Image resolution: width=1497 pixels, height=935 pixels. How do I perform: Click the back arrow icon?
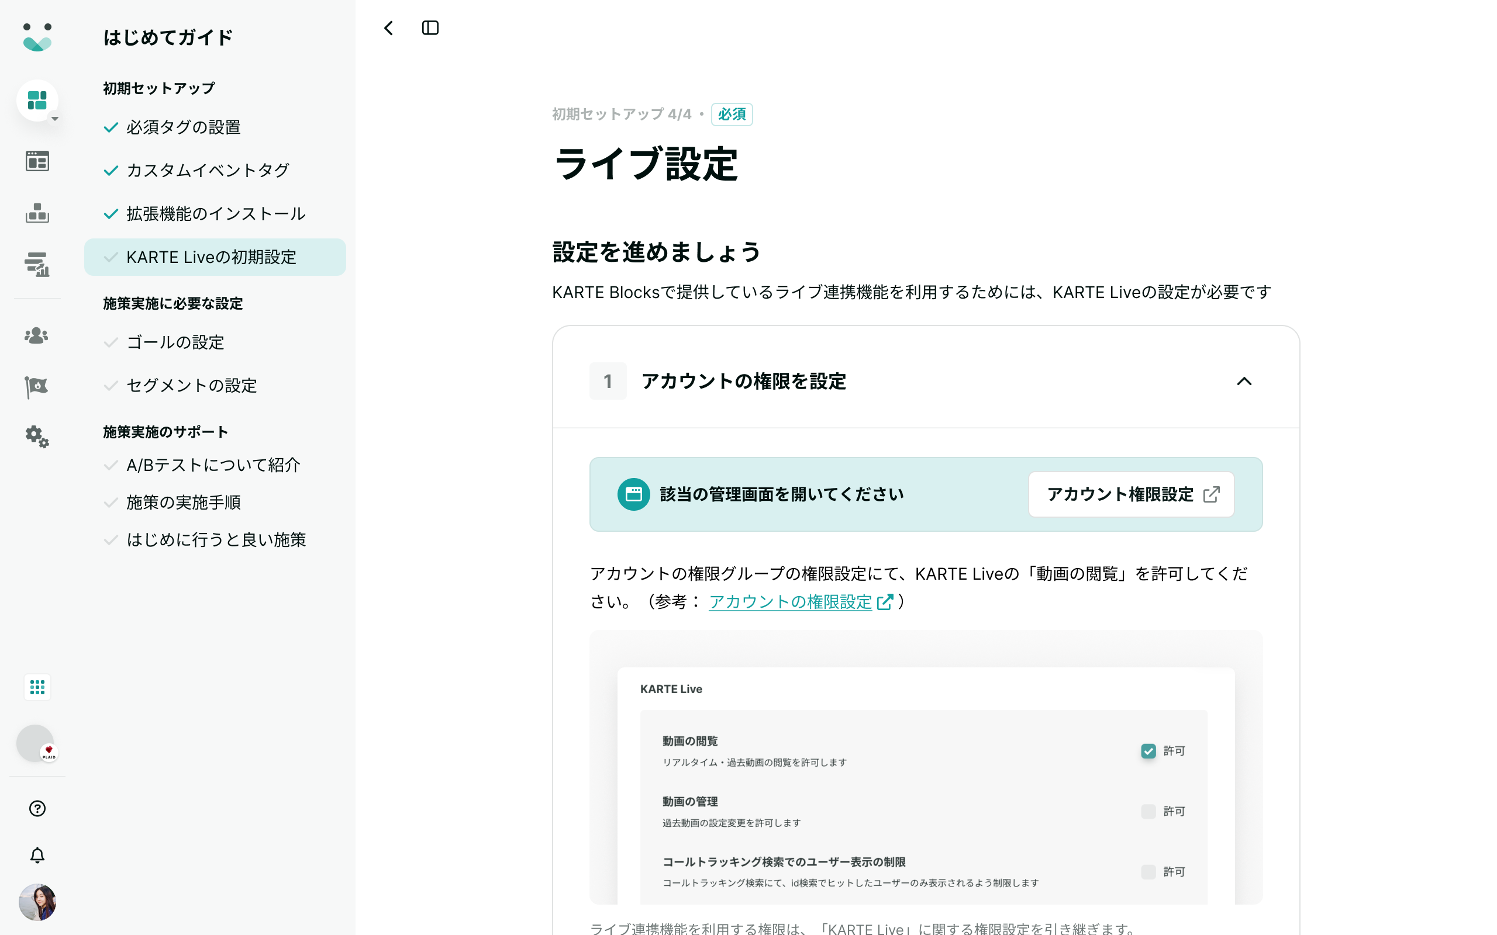coord(388,28)
